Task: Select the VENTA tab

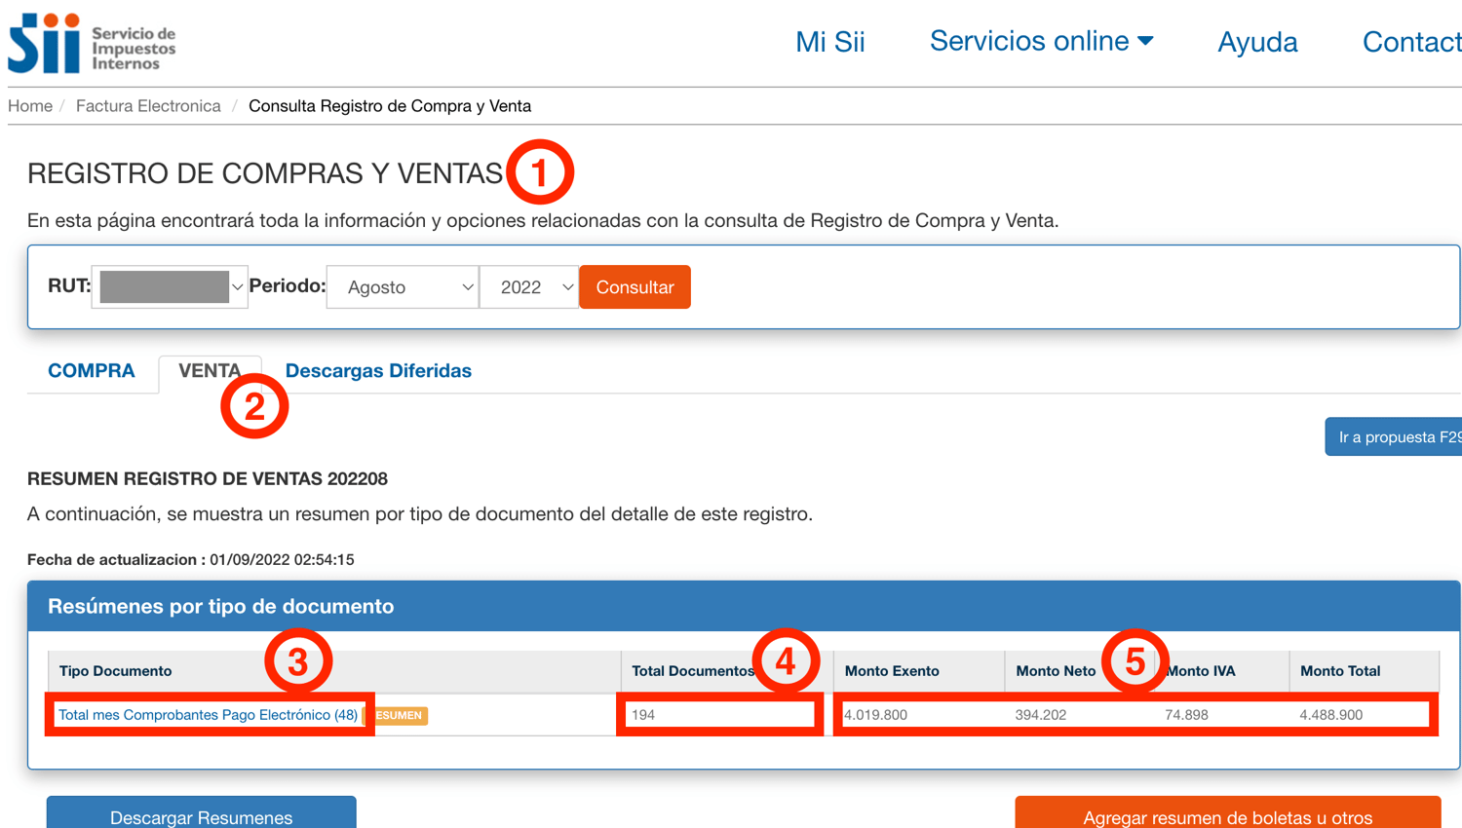Action: [x=210, y=371]
